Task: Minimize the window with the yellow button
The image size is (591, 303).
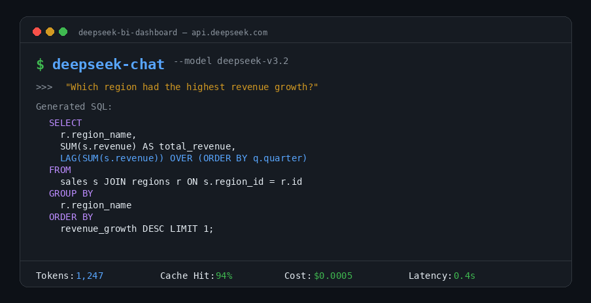Action: (50, 31)
